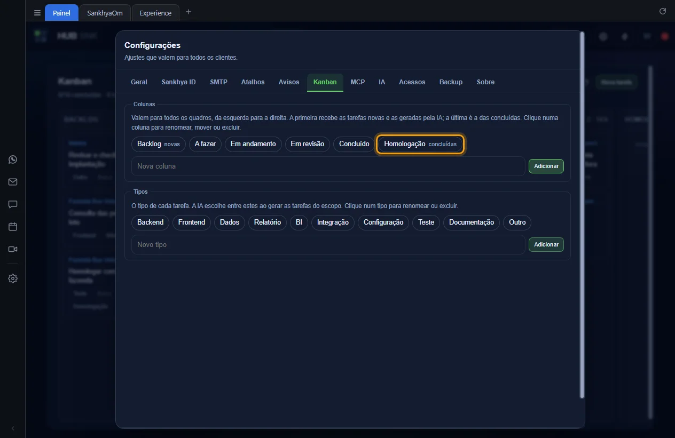Select the Backlog column chip
This screenshot has width=675, height=438.
pos(159,144)
